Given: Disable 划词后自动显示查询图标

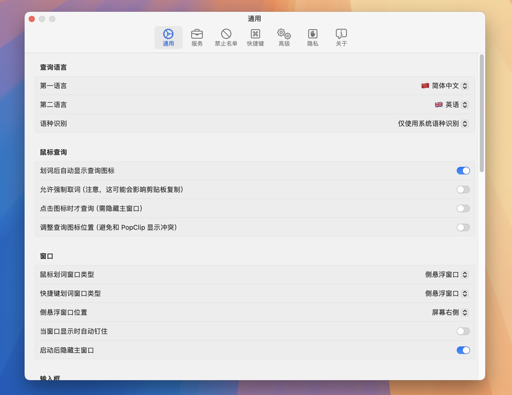Looking at the screenshot, I should [463, 171].
